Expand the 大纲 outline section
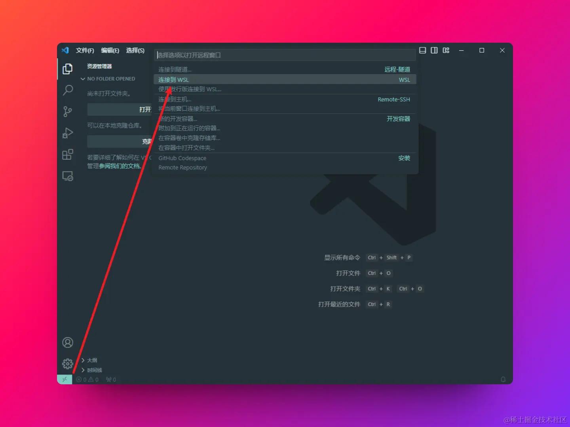 (89, 360)
